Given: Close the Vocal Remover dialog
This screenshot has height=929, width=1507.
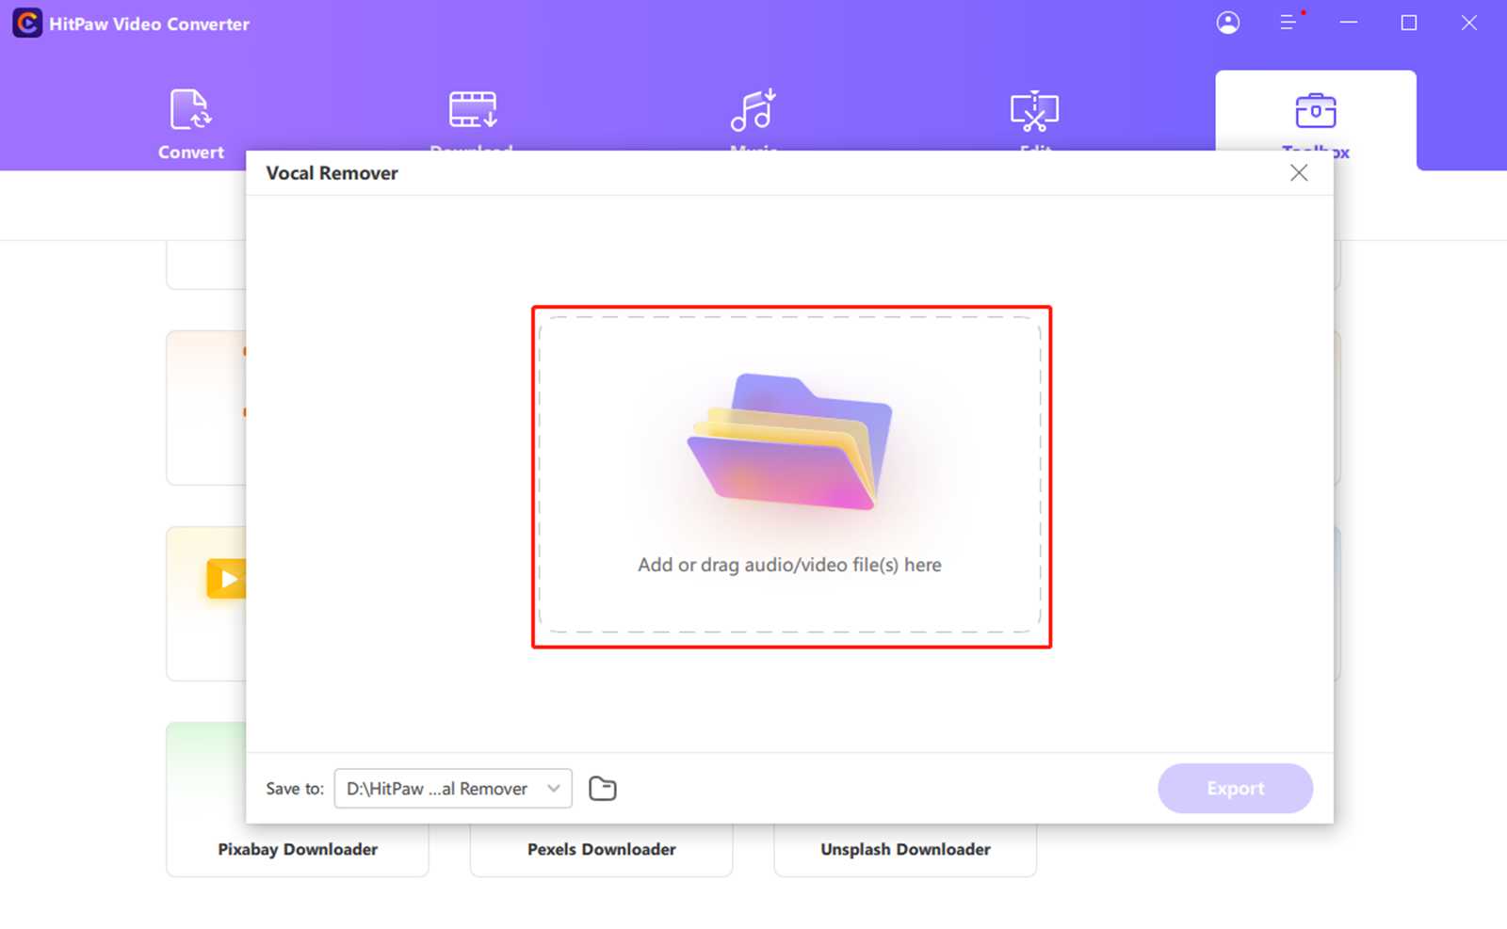Looking at the screenshot, I should click(1299, 172).
